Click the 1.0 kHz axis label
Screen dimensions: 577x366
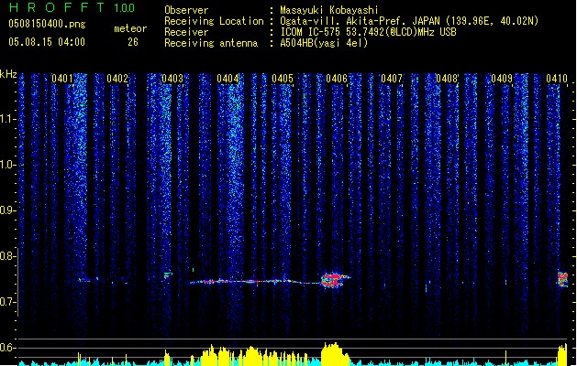8,165
